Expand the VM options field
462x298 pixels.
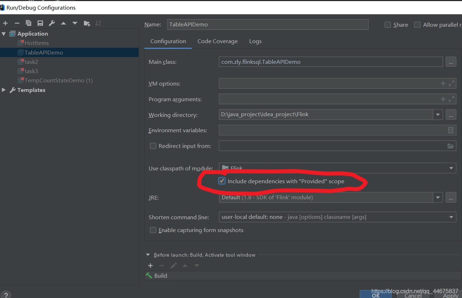(x=452, y=83)
